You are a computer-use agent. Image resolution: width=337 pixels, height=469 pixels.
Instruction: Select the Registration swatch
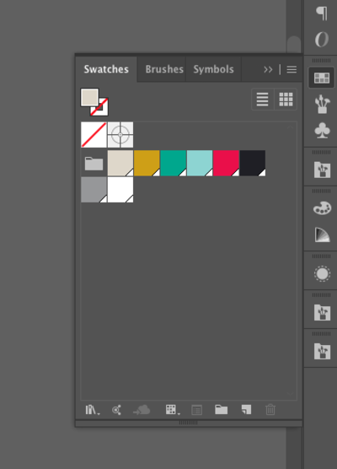[x=120, y=135]
